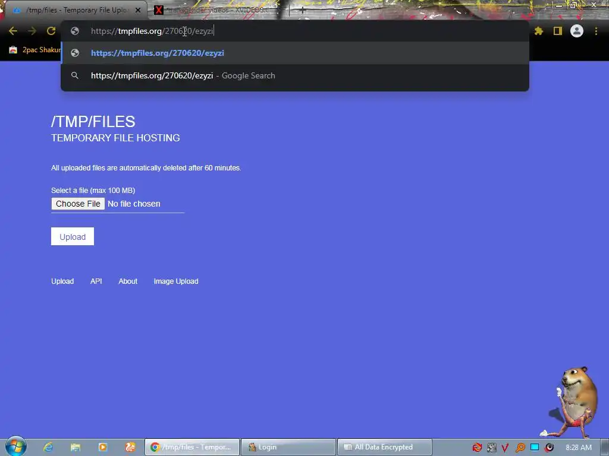This screenshot has width=609, height=456.
Task: Launch UC Browser from the taskbar
Action: (x=130, y=447)
